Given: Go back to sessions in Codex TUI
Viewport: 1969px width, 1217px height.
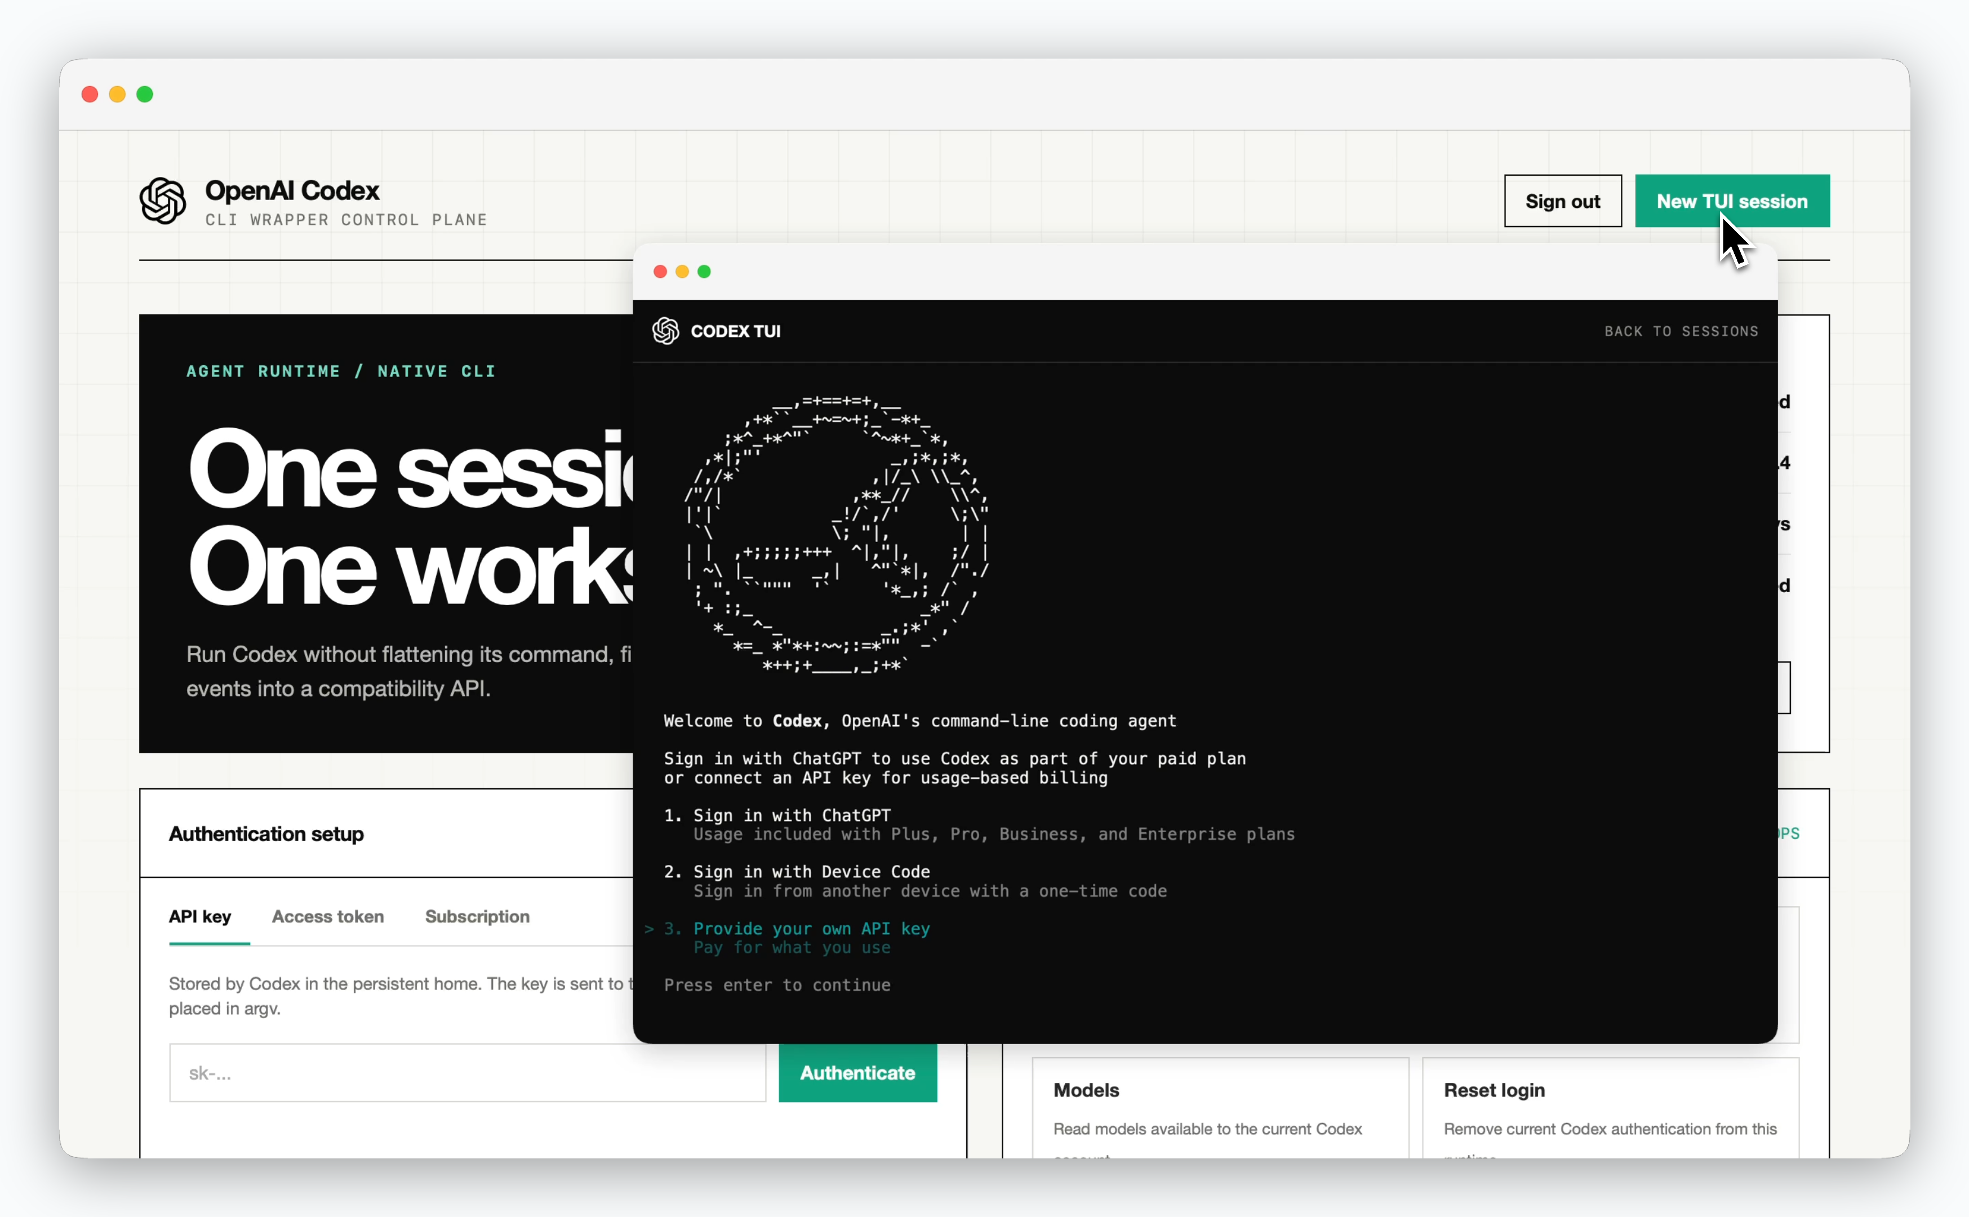Looking at the screenshot, I should (1681, 331).
